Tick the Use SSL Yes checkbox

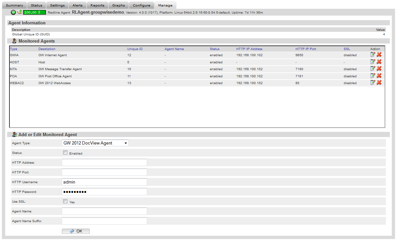click(65, 201)
